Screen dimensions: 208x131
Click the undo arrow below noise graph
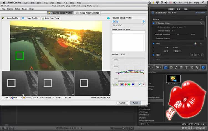[140, 84]
